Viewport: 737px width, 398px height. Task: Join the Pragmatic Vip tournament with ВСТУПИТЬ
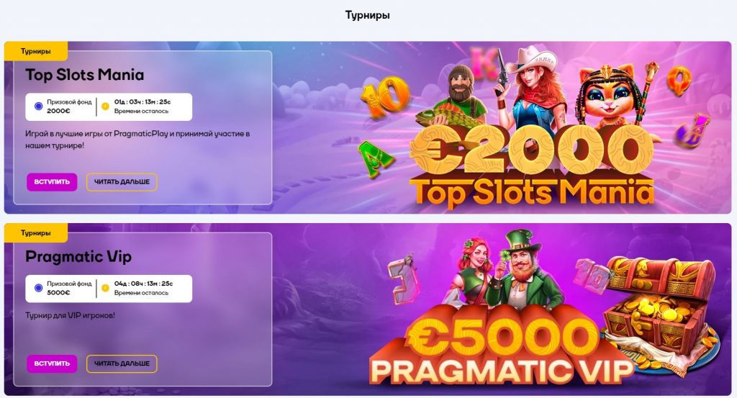pos(52,363)
